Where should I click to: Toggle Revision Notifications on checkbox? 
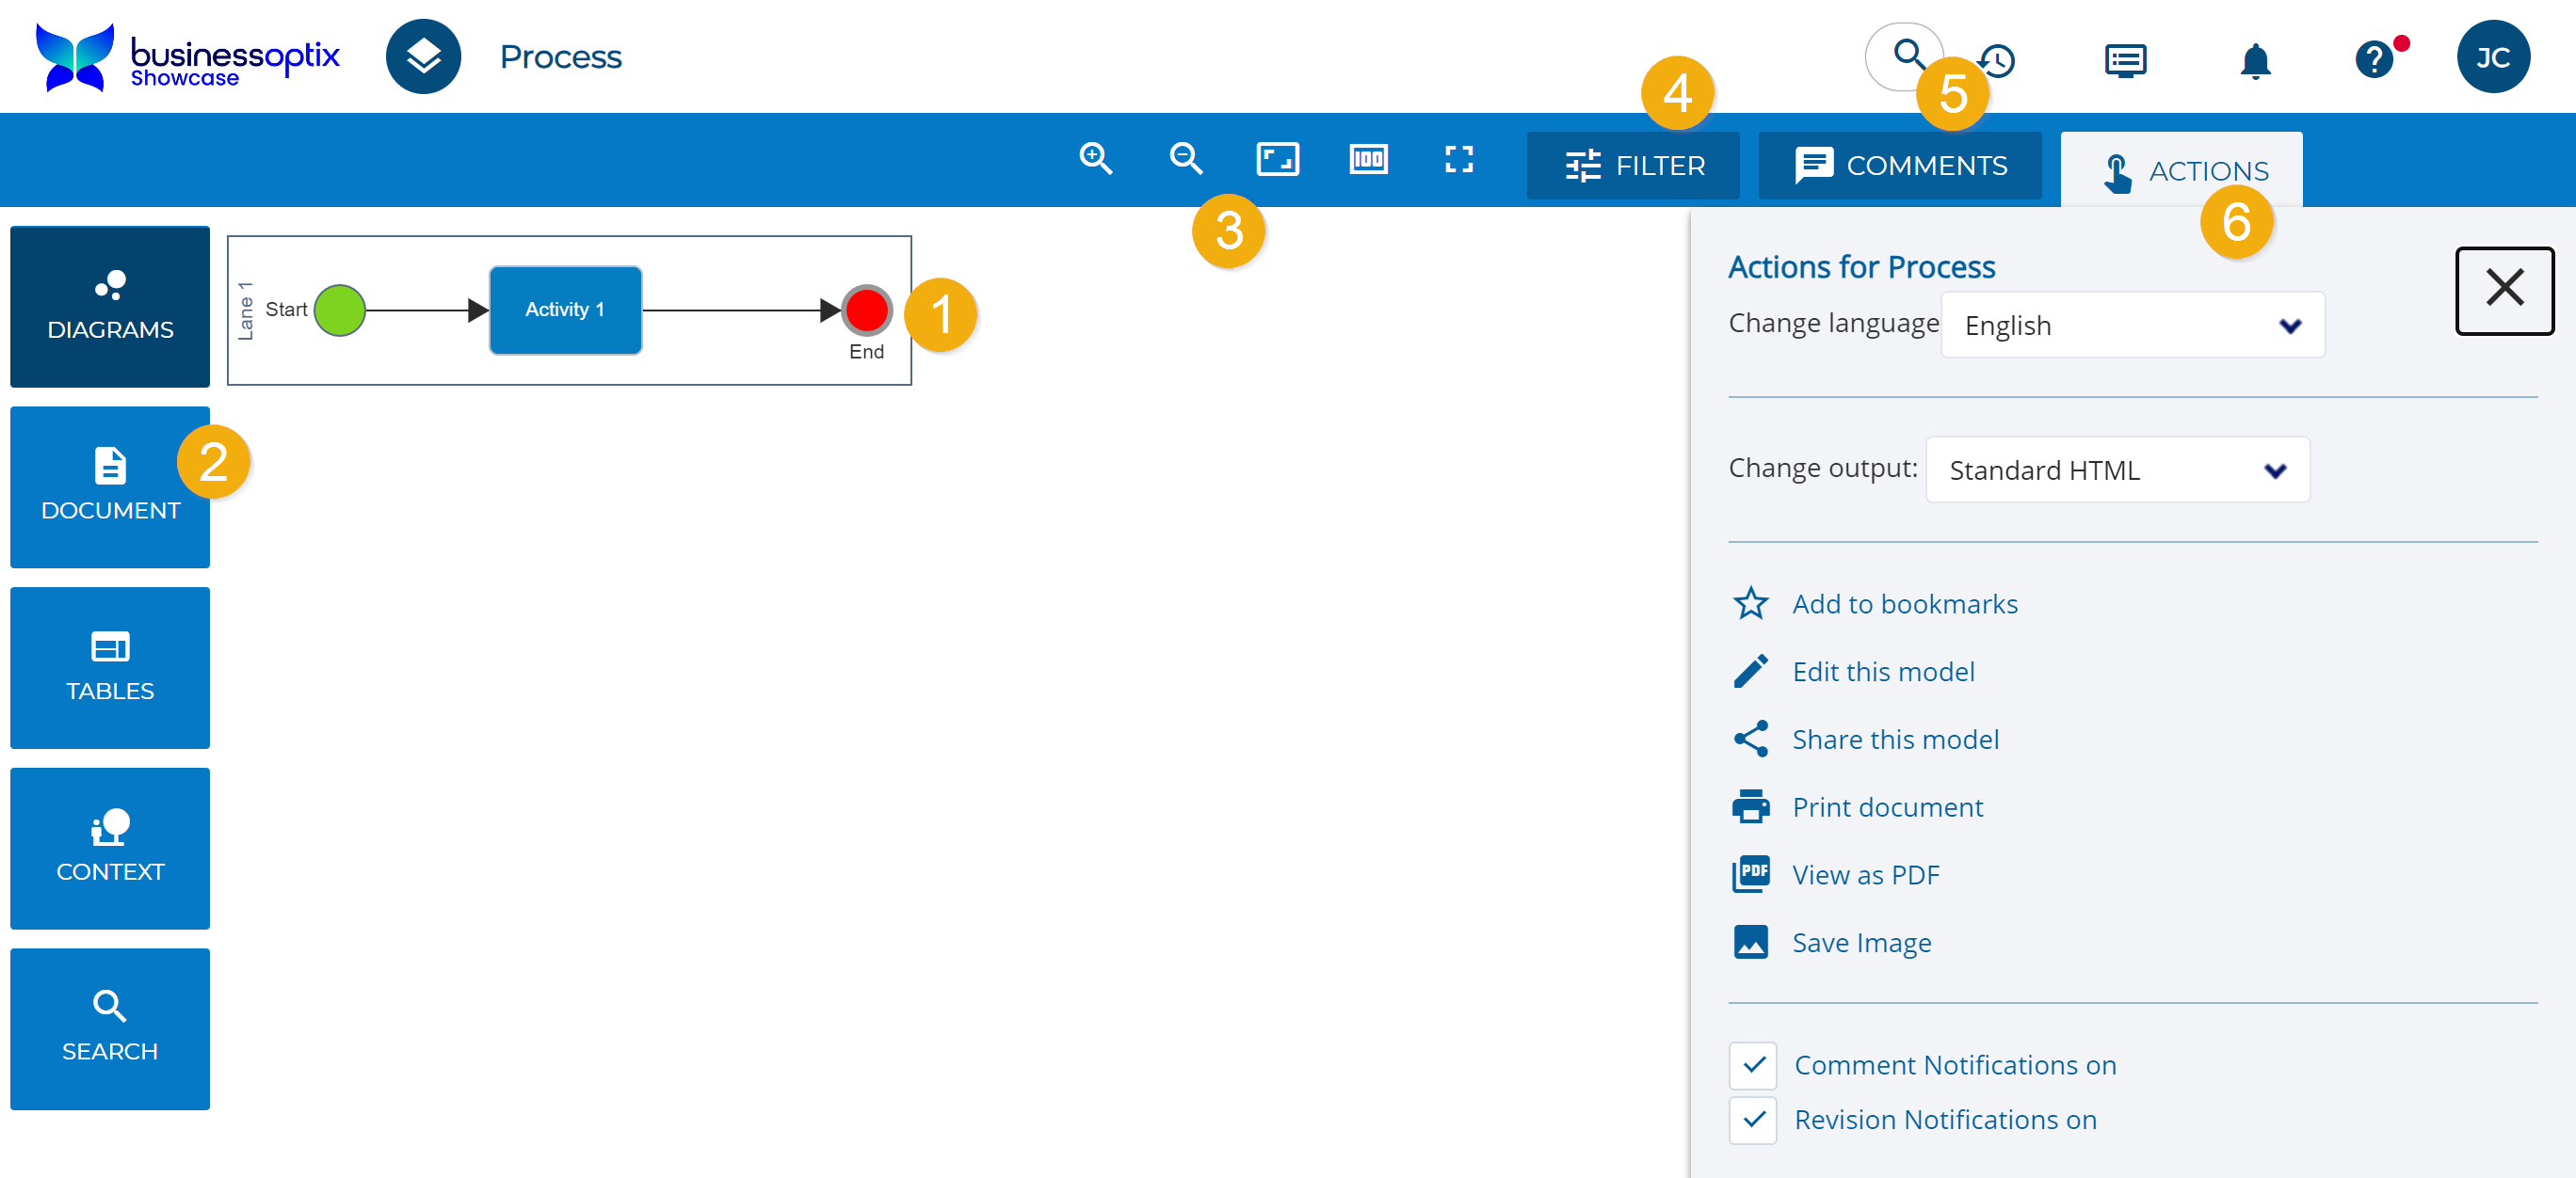click(1752, 1120)
